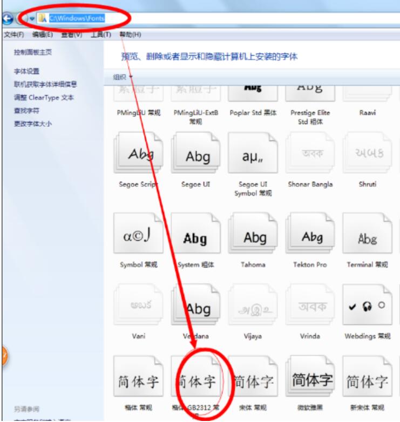Open the recent locations dropdown arrow
This screenshot has width=400, height=422.
point(32,18)
